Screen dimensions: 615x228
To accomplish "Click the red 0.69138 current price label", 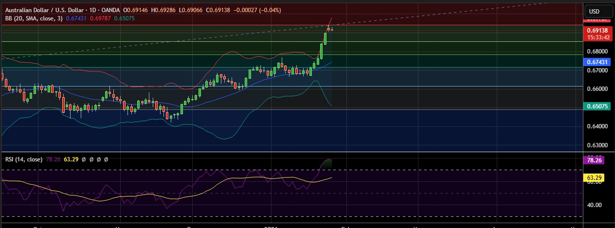I will tap(597, 30).
